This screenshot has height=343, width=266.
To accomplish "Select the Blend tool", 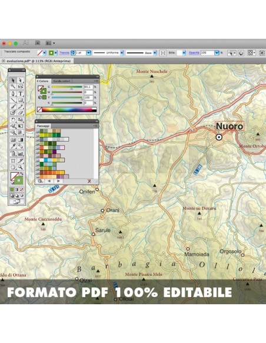I will click(x=21, y=146).
